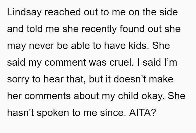The image size is (196, 133).
Task: Click the text "AITA?" ending the paragraph
Action: [143, 112]
